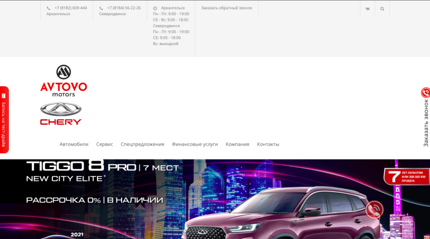The height and width of the screenshot is (239, 430).
Task: Go to the Контакты page
Action: [x=268, y=144]
